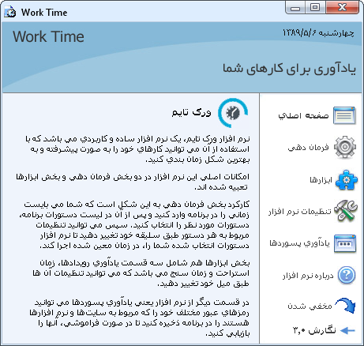The image size is (364, 346).
Task: Open the hammer and wrench settings icon
Action: pyautogui.click(x=346, y=211)
